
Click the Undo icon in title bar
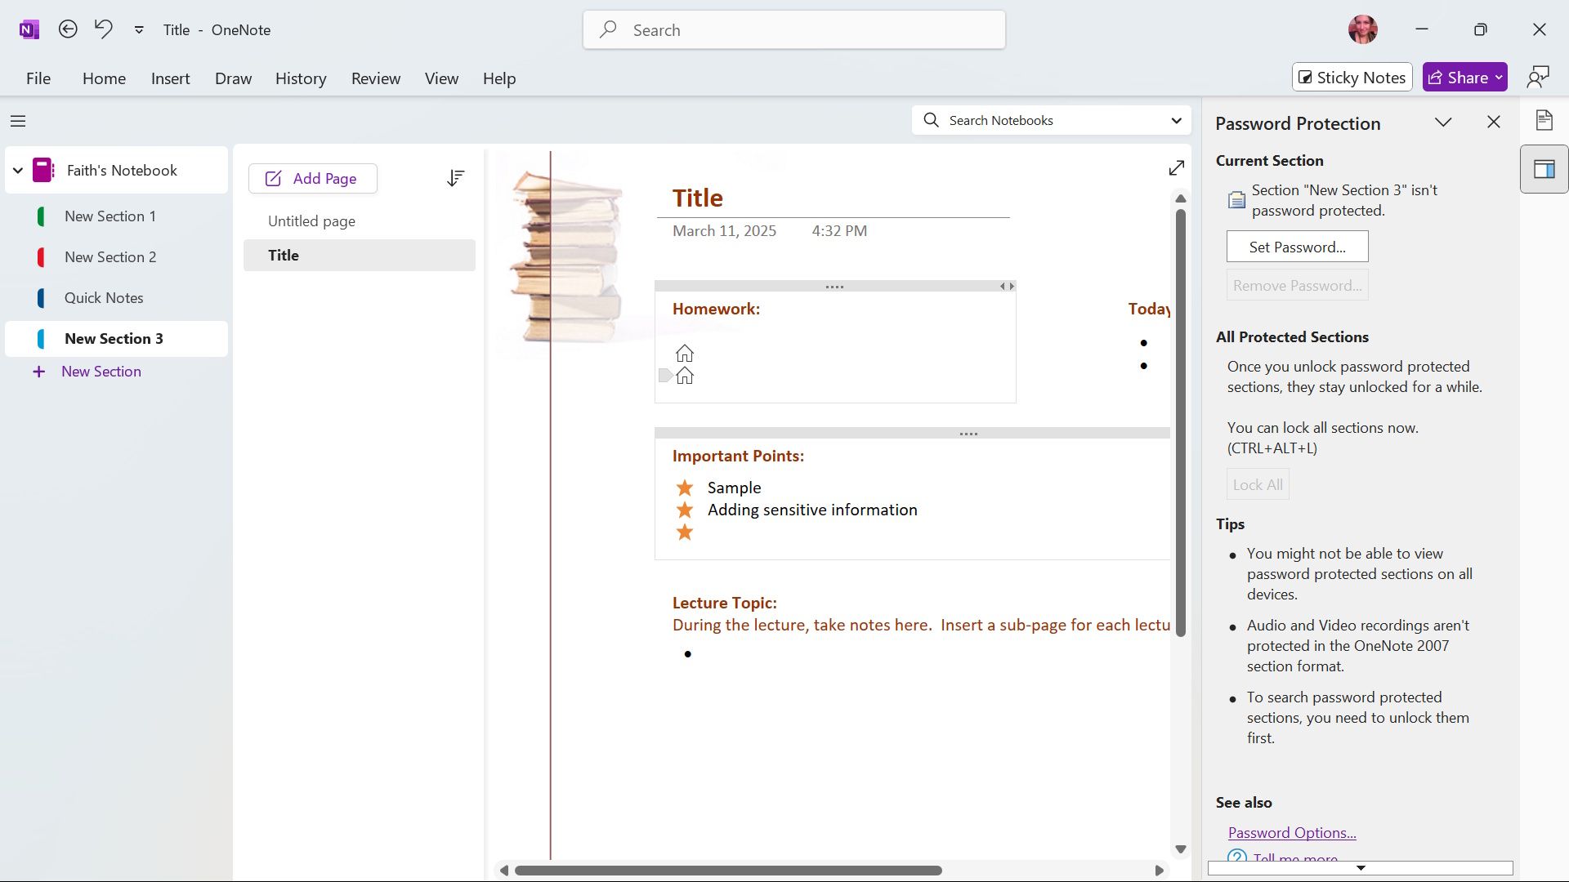(x=104, y=29)
